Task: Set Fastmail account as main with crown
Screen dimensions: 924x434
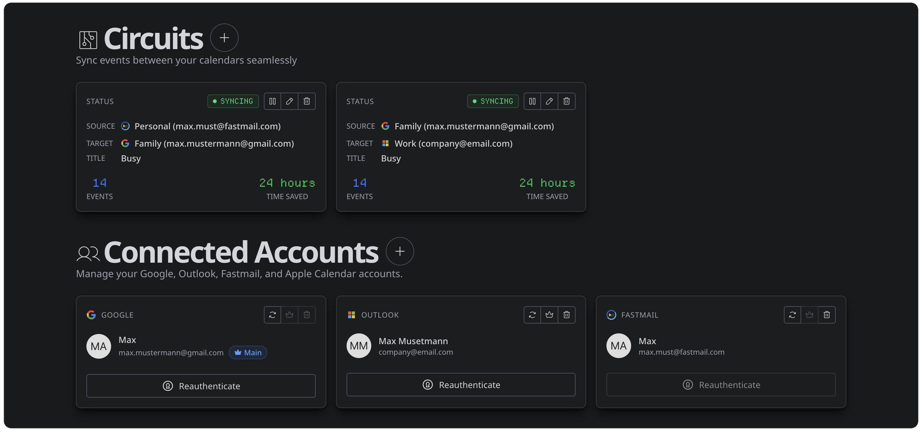Action: click(x=809, y=315)
